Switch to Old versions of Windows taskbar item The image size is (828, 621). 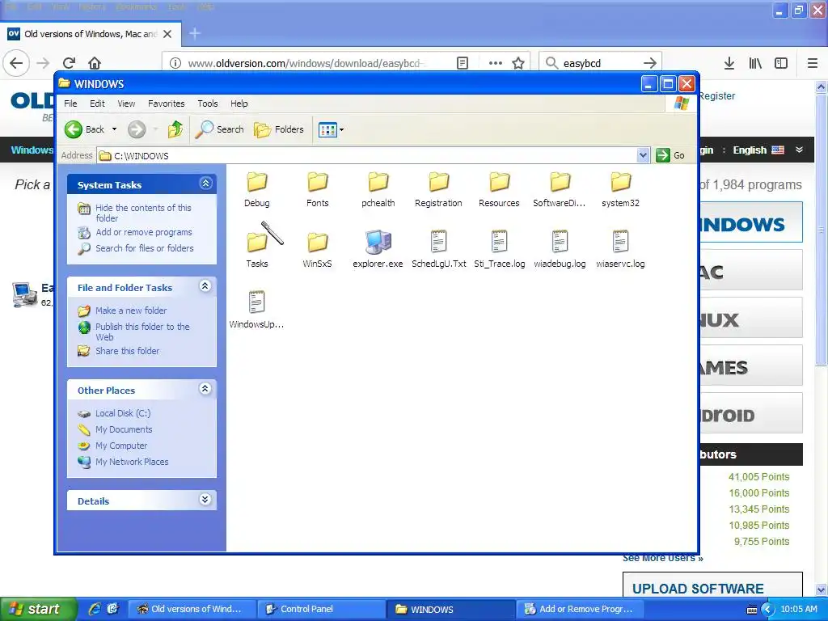pyautogui.click(x=191, y=609)
